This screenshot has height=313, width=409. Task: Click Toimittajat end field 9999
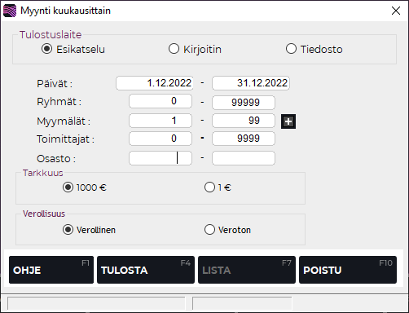[244, 139]
